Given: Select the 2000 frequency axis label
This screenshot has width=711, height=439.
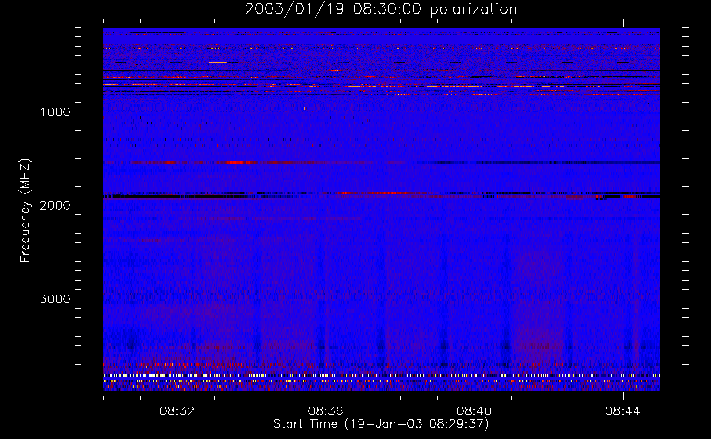Looking at the screenshot, I should tap(55, 205).
